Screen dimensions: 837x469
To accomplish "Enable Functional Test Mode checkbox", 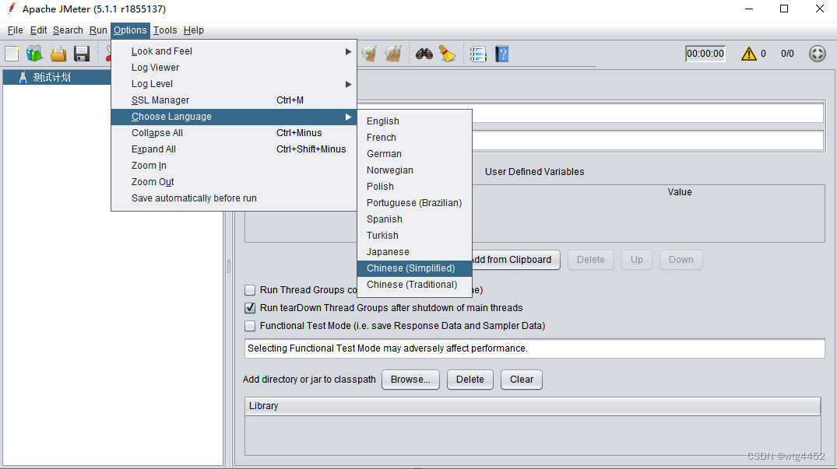I will 250,326.
